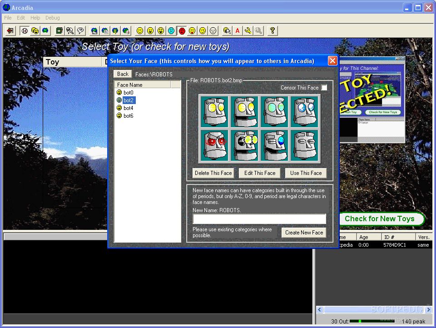Click Delete This Face button
436x328 pixels.
(213, 173)
